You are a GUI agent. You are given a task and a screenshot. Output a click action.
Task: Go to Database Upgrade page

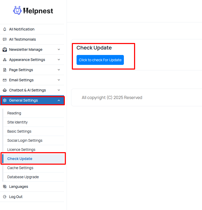click(x=23, y=177)
